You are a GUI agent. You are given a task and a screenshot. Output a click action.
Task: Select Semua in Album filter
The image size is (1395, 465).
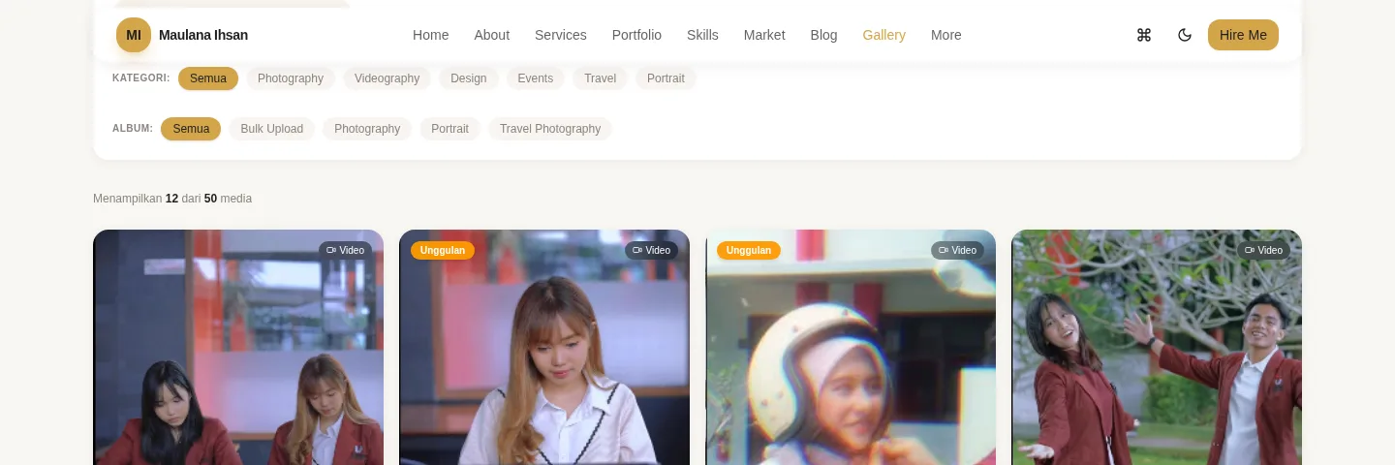pyautogui.click(x=191, y=129)
